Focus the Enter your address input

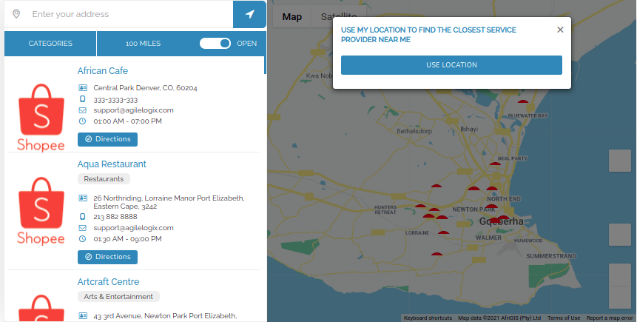(130, 14)
